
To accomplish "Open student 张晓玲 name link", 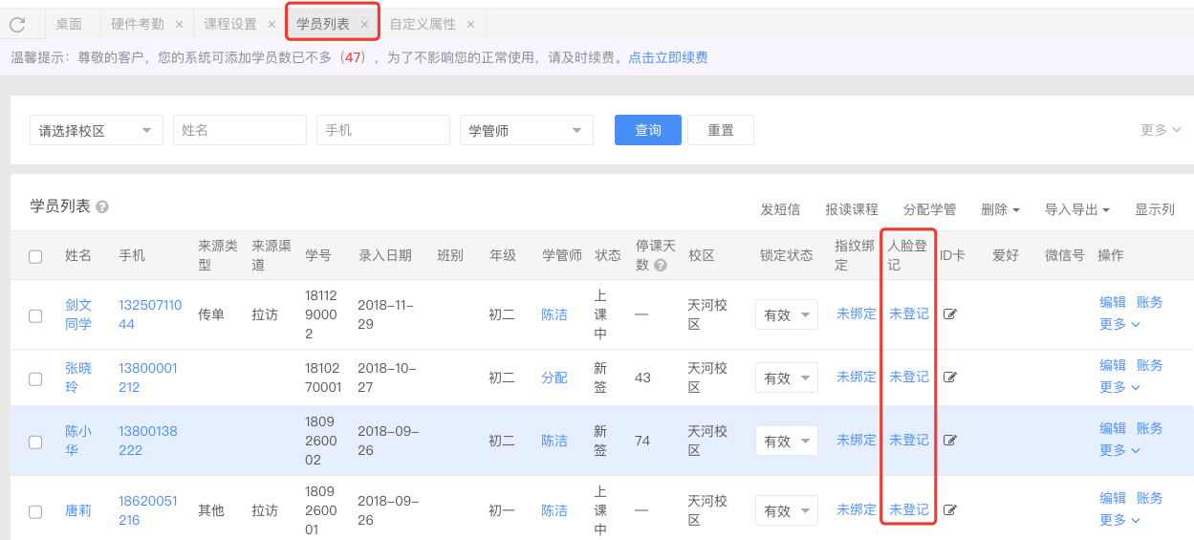I will 78,378.
